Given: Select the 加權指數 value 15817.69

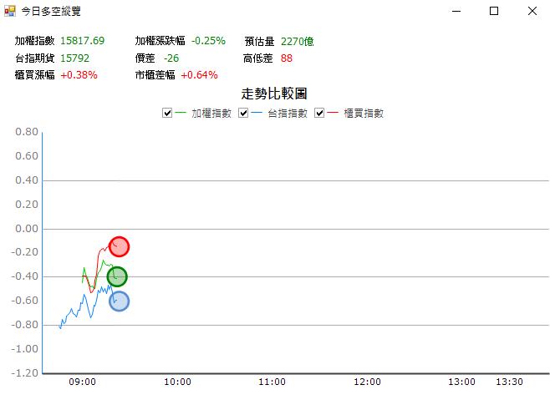Looking at the screenshot, I should coord(82,41).
